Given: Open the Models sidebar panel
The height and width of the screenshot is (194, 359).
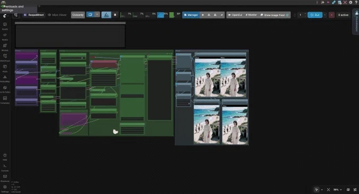Looking at the screenshot, I should point(5,47).
